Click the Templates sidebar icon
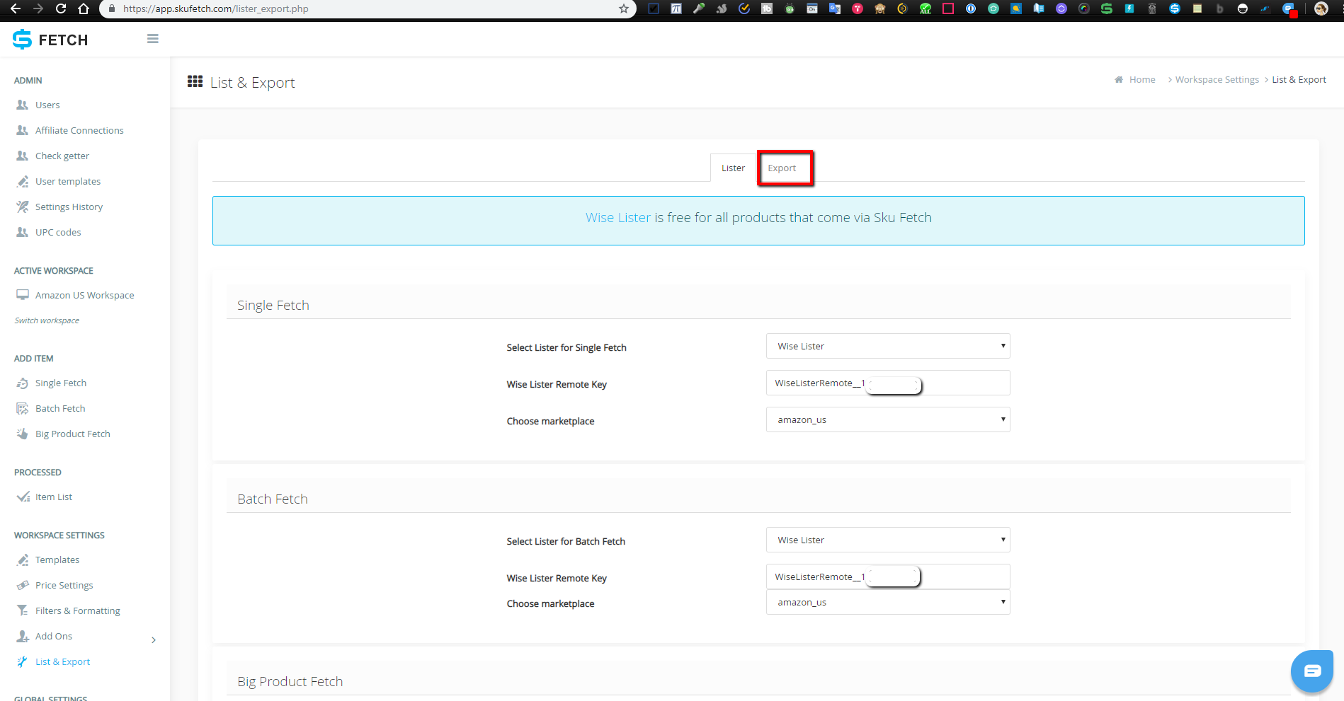Image resolution: width=1344 pixels, height=701 pixels. 23,560
